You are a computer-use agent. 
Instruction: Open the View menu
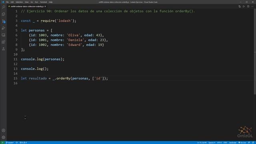click(27, 2)
